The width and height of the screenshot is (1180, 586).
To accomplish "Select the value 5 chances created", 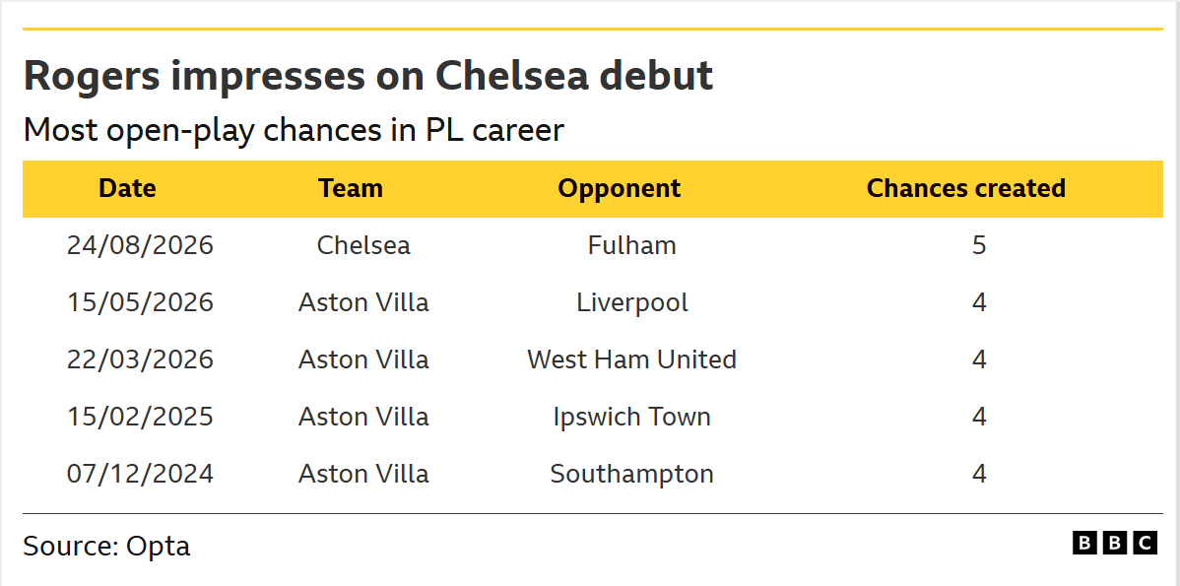I will pyautogui.click(x=978, y=245).
